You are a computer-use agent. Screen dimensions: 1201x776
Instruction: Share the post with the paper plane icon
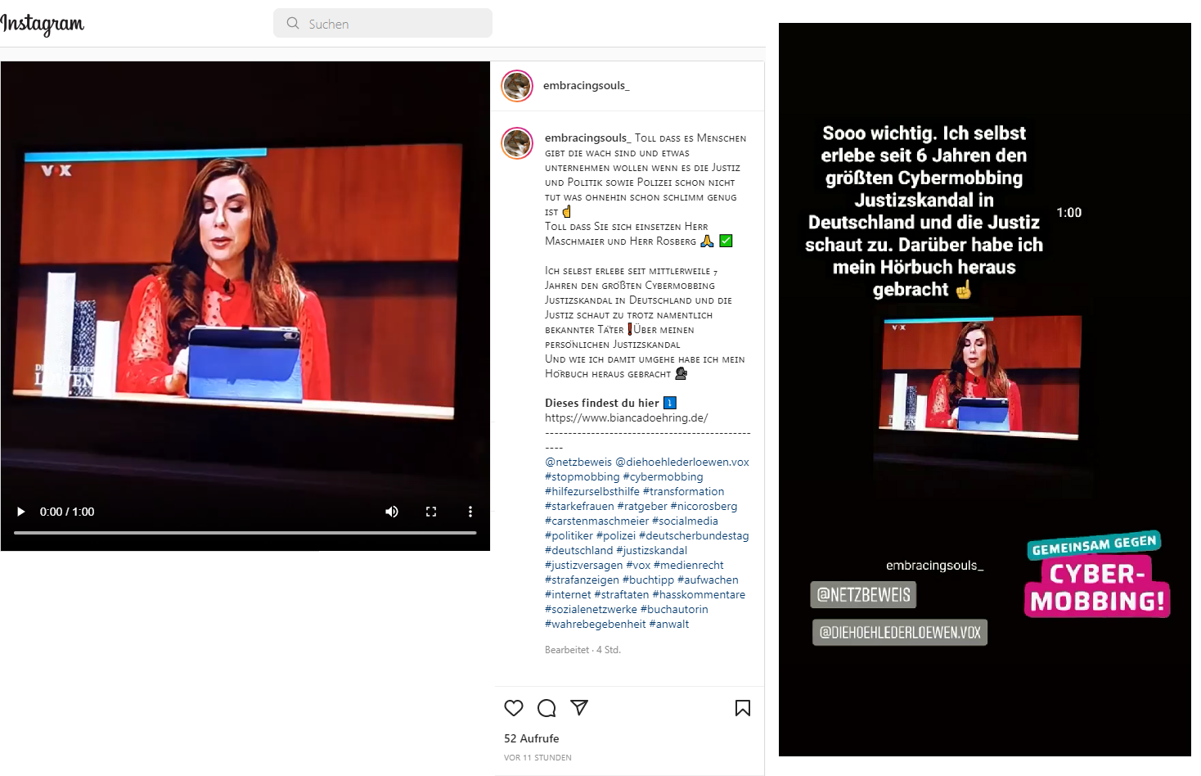click(x=579, y=708)
